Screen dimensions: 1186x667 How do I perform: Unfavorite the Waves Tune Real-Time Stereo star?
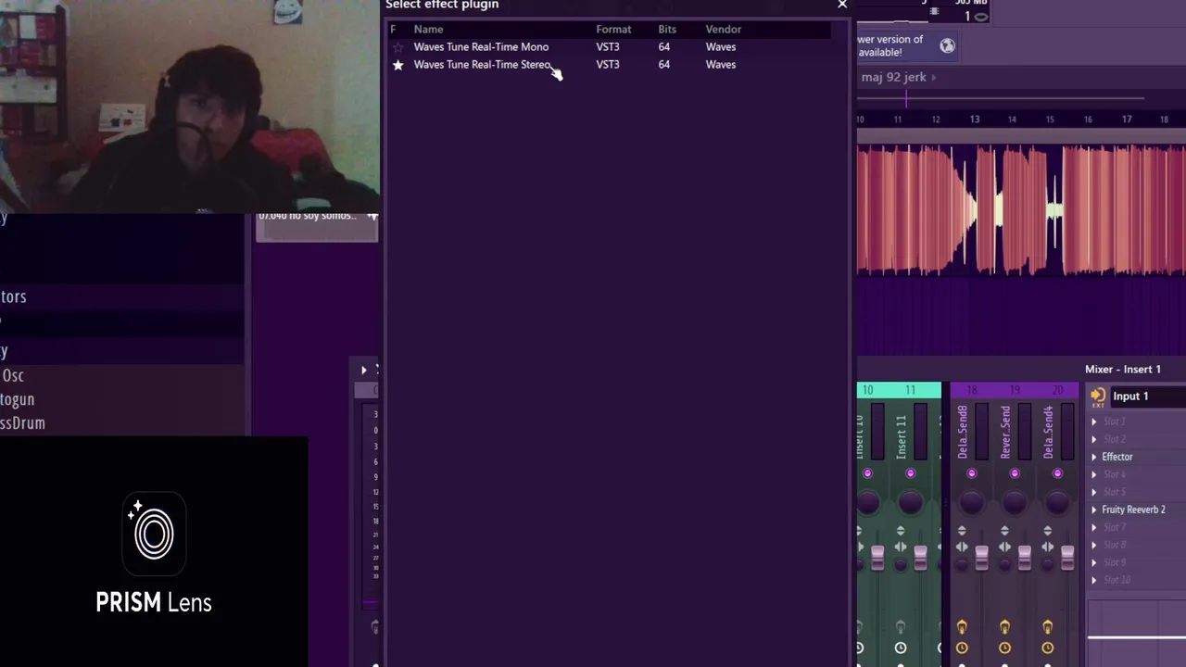[x=397, y=65]
